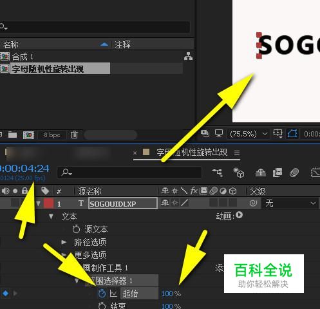Select the 合成 1 composition item
The width and height of the screenshot is (320, 309).
[x=23, y=57]
